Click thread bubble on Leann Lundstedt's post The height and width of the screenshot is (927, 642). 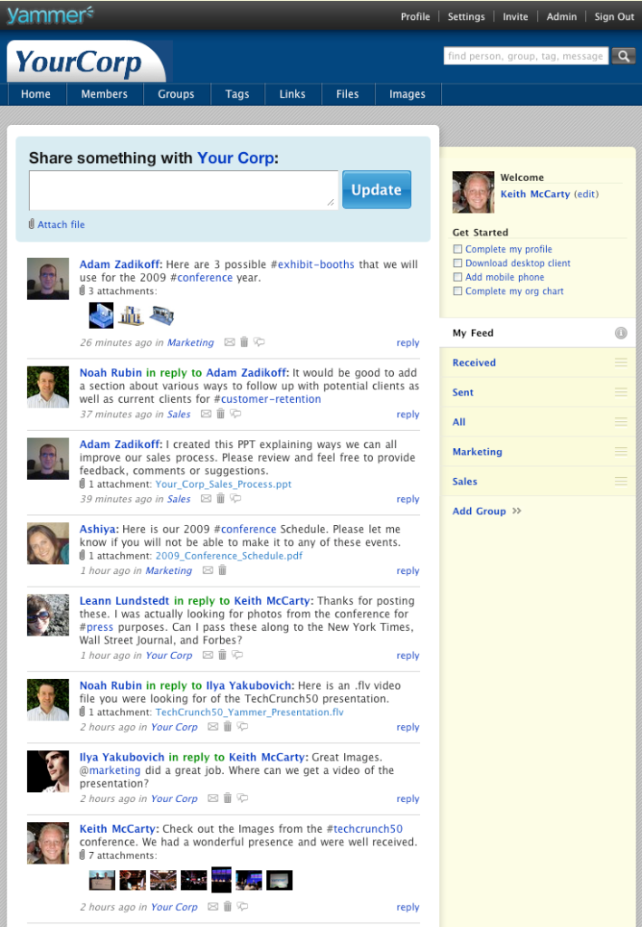(x=237, y=655)
